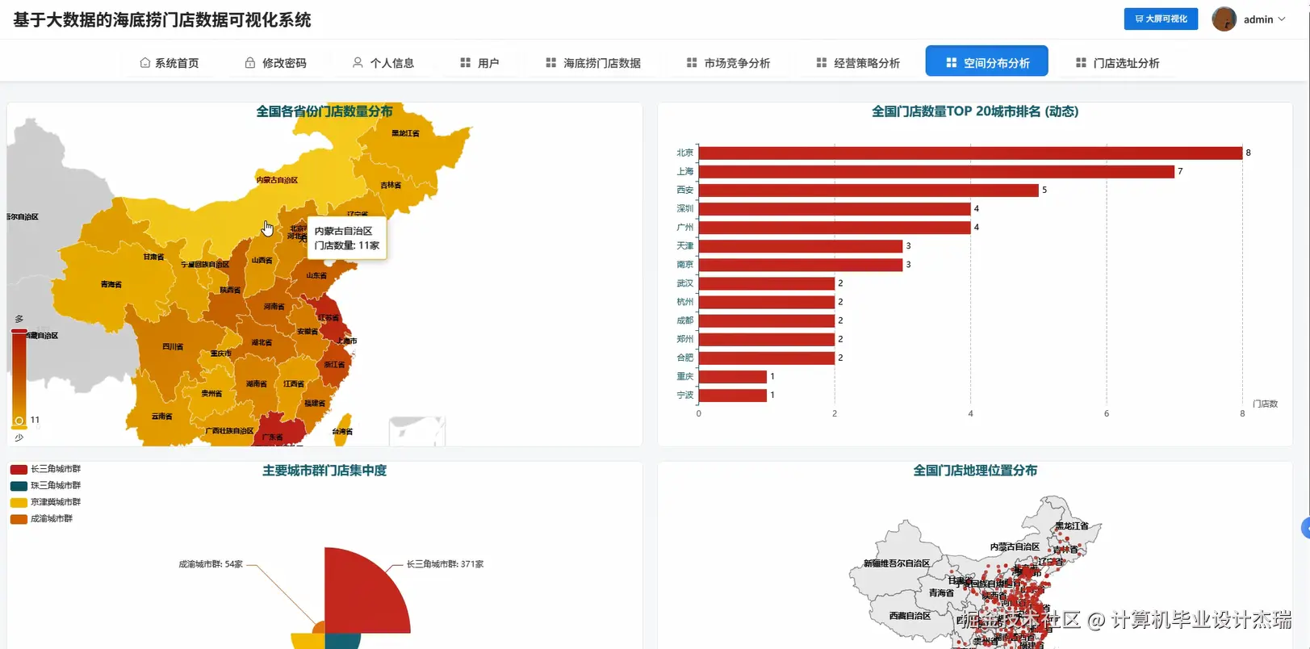Click the 成都 bar in ranking chart
Image resolution: width=1310 pixels, height=649 pixels.
coord(767,320)
